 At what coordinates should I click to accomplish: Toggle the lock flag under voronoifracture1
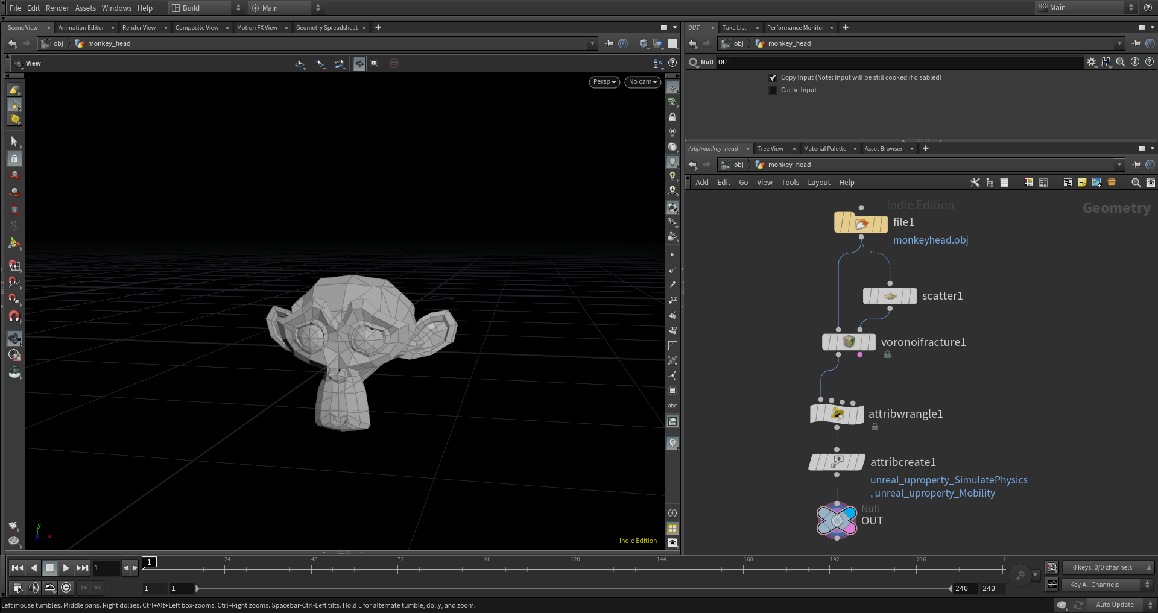point(887,355)
